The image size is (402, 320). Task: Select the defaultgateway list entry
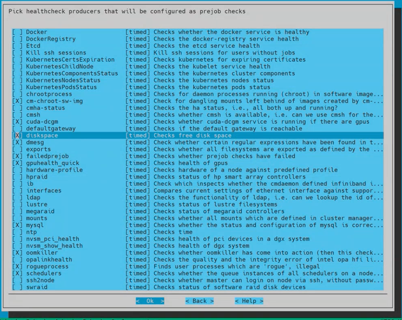(51, 129)
